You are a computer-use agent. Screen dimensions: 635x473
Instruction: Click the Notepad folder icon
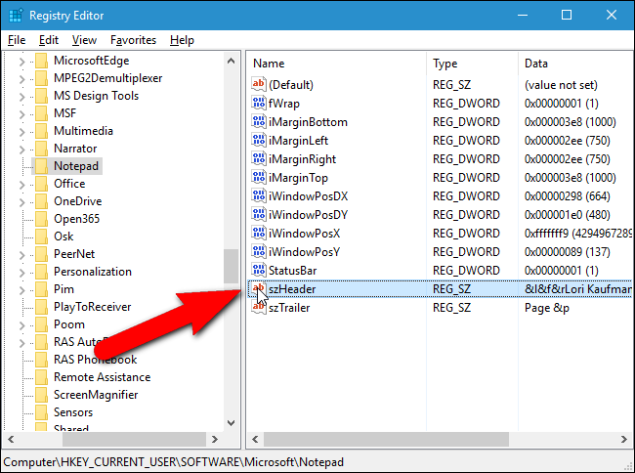click(41, 166)
